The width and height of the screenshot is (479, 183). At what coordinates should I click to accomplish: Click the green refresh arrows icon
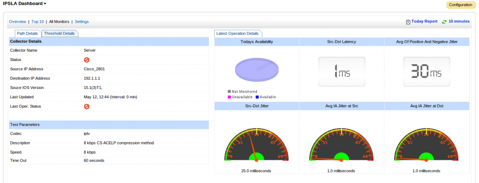point(444,22)
